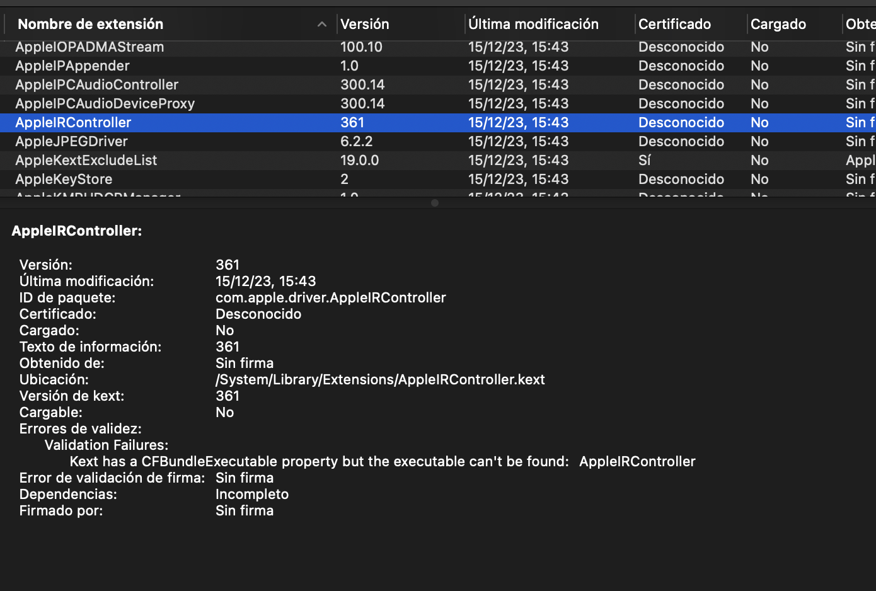Click the sort arrow in name column
Image resolution: width=876 pixels, height=591 pixels.
[x=322, y=25]
